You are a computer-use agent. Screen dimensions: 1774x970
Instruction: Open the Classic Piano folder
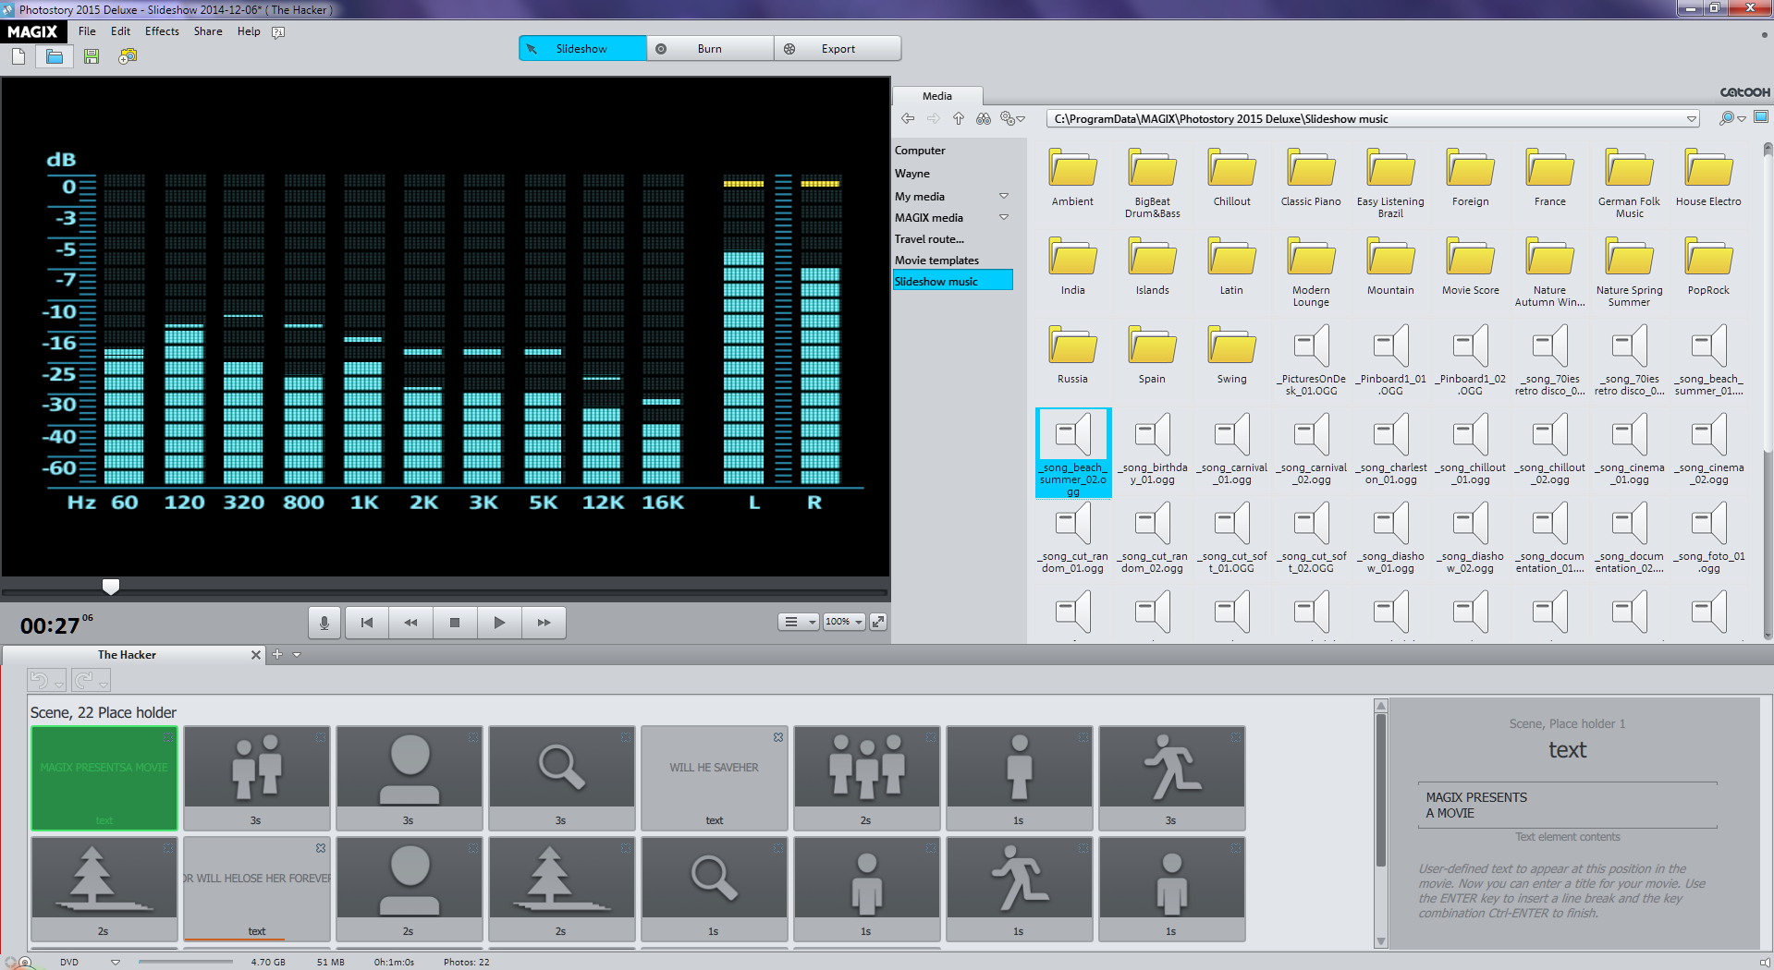tap(1311, 177)
